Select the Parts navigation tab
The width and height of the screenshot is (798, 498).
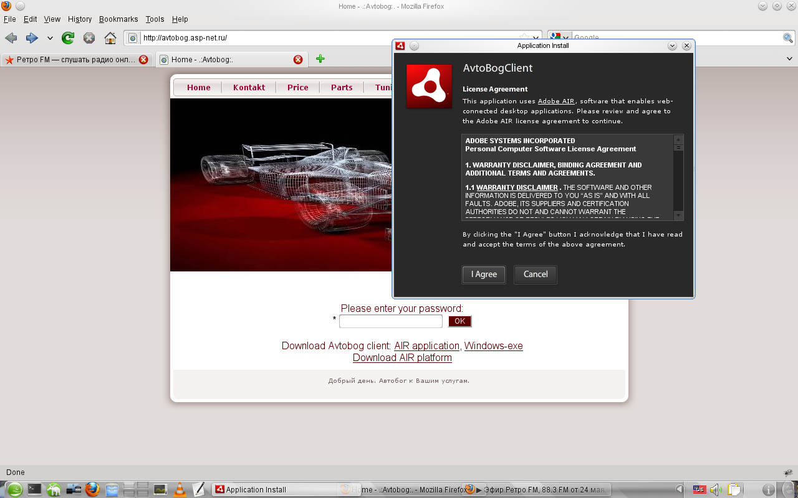(342, 88)
